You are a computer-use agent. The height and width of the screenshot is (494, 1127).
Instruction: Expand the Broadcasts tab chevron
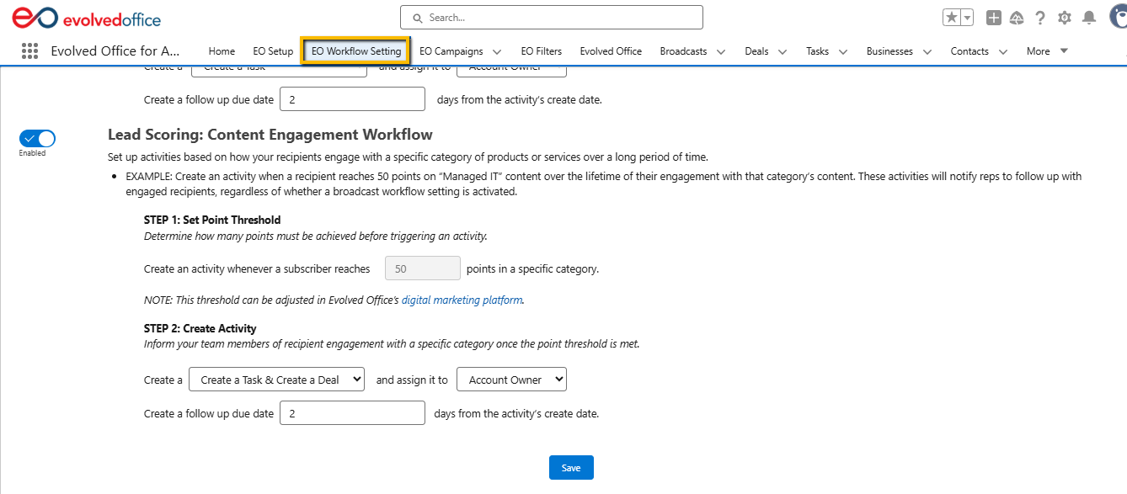(x=721, y=51)
